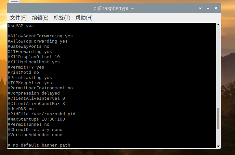Click the pi@raspberrypi title bar text
Image resolution: width=235 pixels, height=155 pixels.
coord(114,8)
